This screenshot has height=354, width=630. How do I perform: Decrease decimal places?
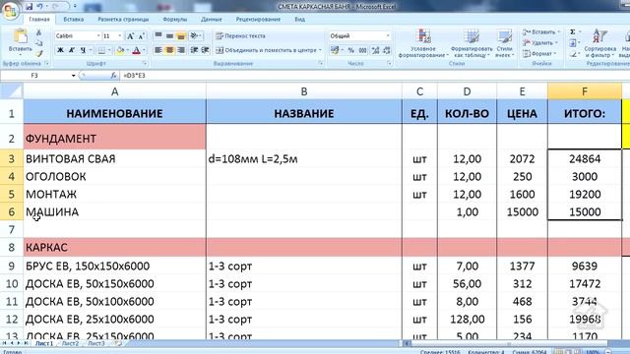[387, 50]
